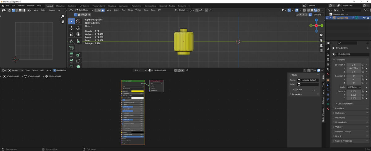Switch to face select mode
The width and height of the screenshot is (371, 151).
click(103, 10)
